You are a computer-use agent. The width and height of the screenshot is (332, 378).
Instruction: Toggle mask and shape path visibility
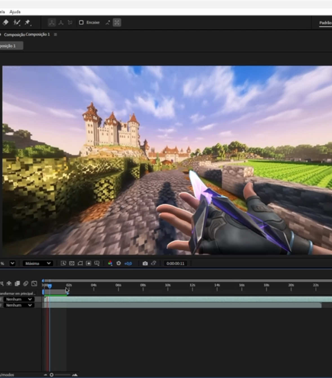click(x=80, y=263)
